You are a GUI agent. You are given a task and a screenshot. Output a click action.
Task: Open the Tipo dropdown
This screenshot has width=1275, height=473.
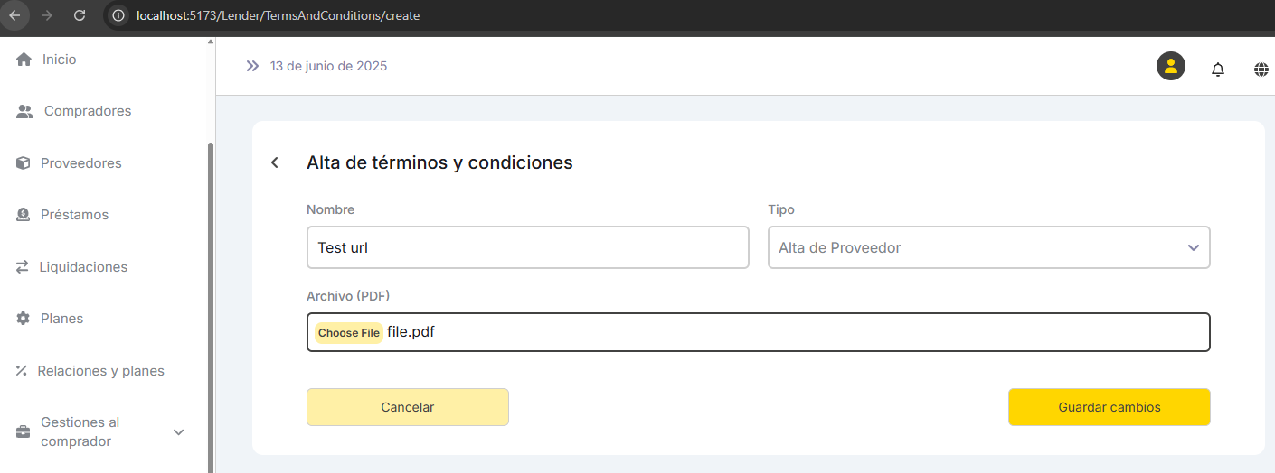[988, 247]
